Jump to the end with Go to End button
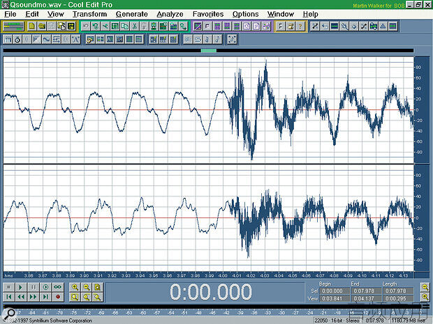Viewport: 433px width, 324px height. 45,297
